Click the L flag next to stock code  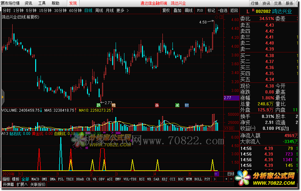248,12
